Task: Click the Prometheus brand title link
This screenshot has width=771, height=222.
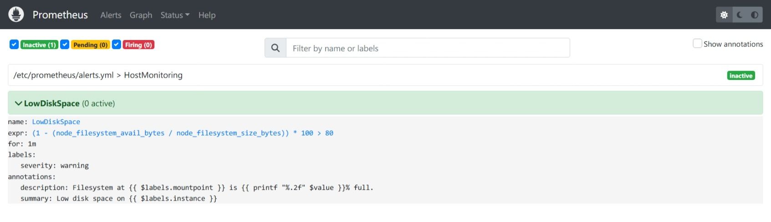Action: [x=60, y=15]
